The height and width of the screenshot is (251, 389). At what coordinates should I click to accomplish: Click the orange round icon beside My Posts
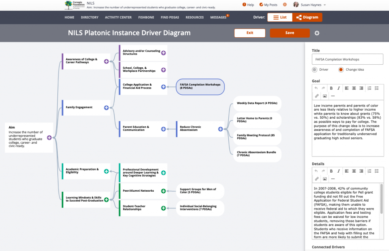pos(285,5)
